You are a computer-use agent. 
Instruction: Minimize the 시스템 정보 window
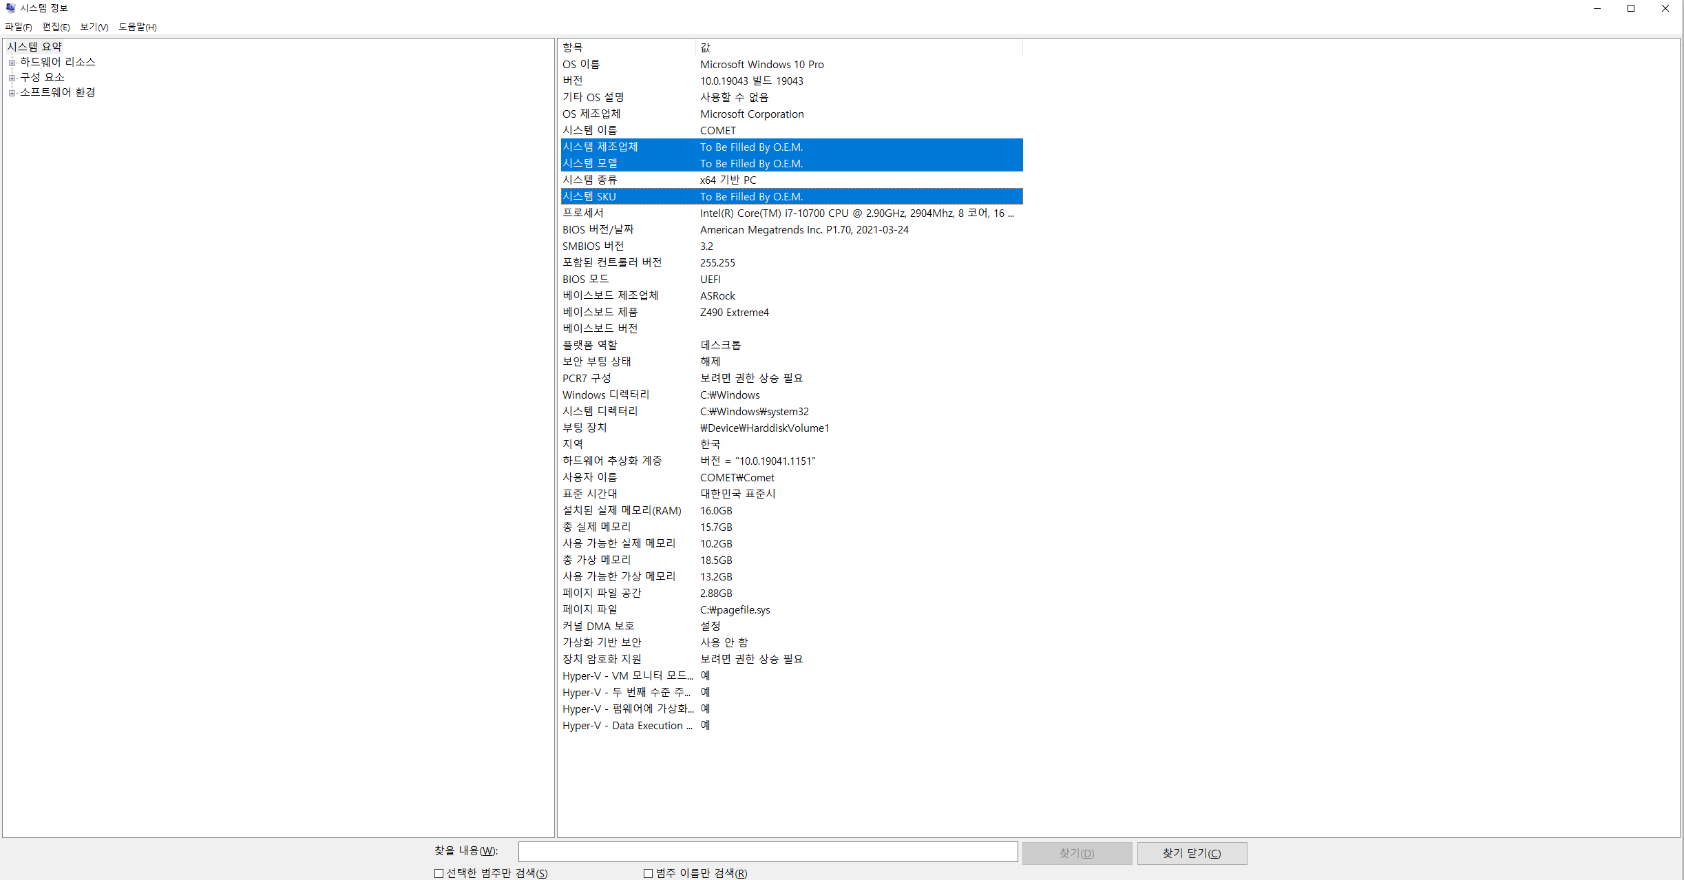coord(1597,8)
